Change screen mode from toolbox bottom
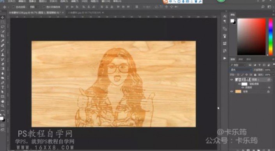Screen dimensions: 275x151 [3, 130]
